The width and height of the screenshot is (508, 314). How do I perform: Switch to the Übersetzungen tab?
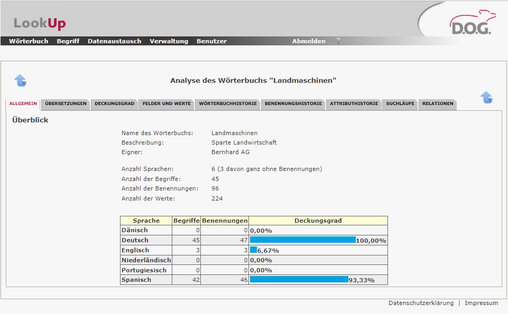66,104
